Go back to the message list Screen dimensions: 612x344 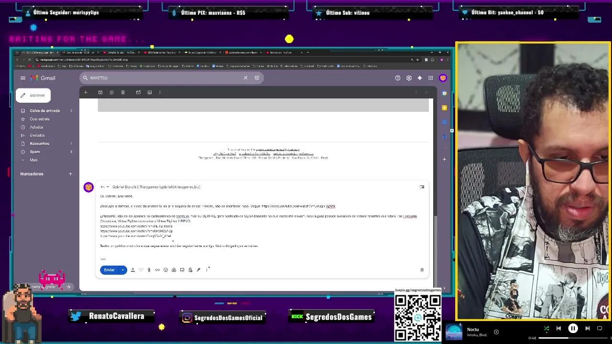[86, 92]
